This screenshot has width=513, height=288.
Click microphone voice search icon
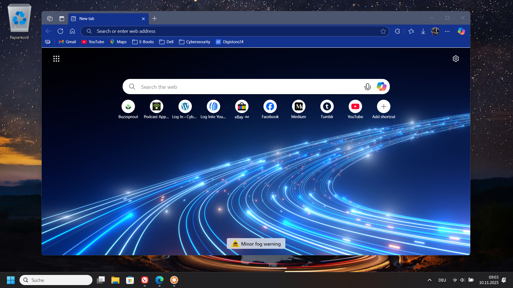(367, 87)
